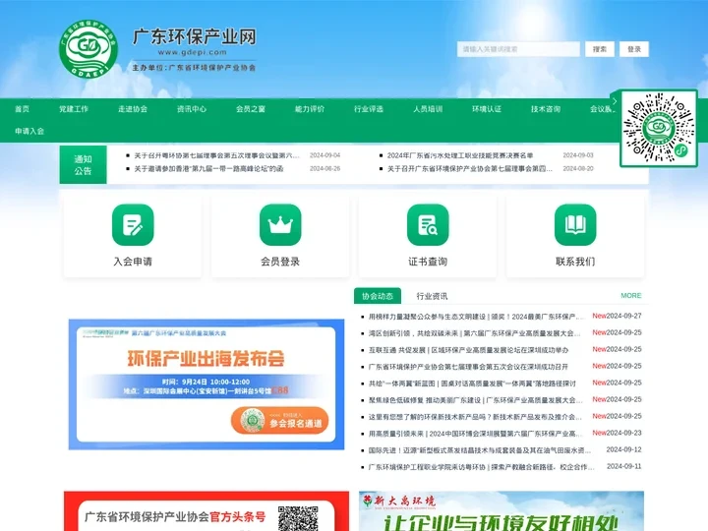Open the 资讯中心 menu item
The height and width of the screenshot is (531, 708).
point(192,109)
